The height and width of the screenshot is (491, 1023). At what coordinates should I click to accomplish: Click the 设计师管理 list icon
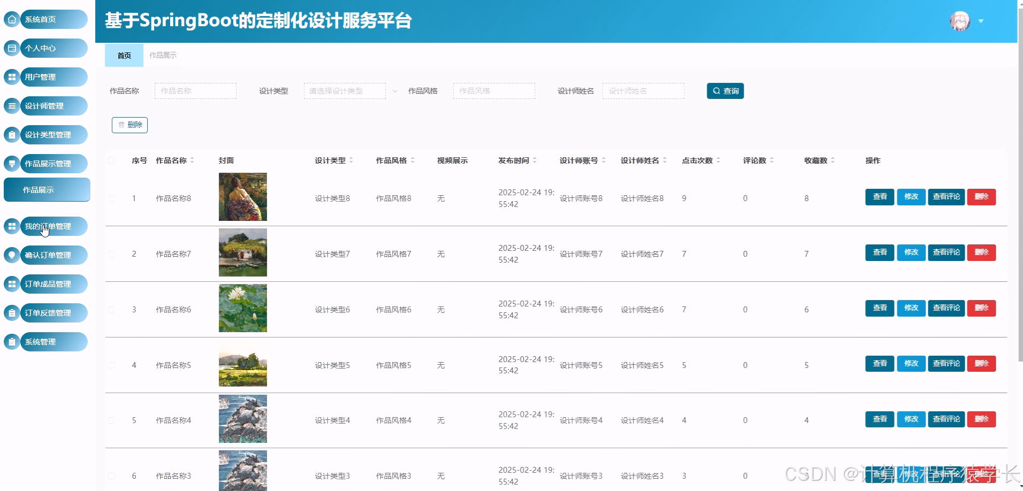12,105
